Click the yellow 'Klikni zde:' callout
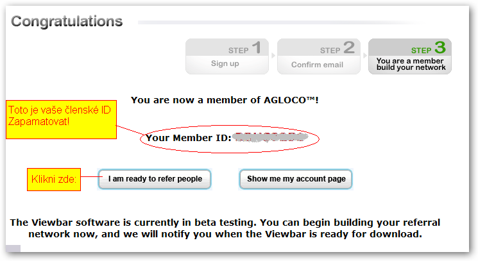478x261 pixels. [x=54, y=180]
